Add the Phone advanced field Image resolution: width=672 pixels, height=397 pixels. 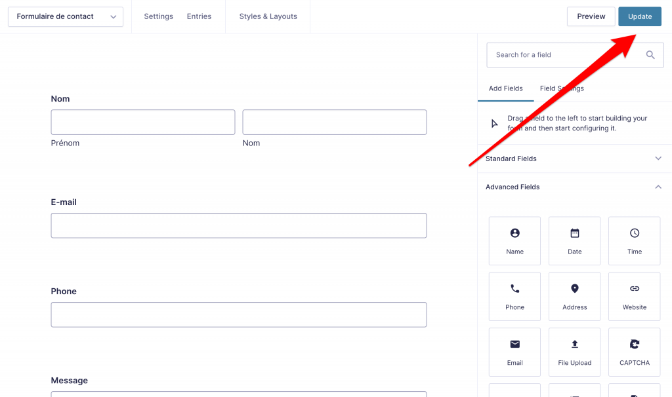pos(514,297)
